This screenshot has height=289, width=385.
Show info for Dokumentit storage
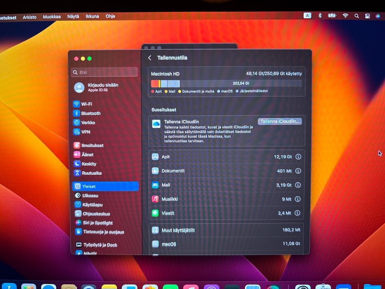click(298, 171)
